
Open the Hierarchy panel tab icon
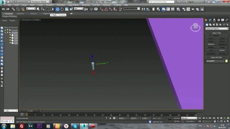coord(214,20)
